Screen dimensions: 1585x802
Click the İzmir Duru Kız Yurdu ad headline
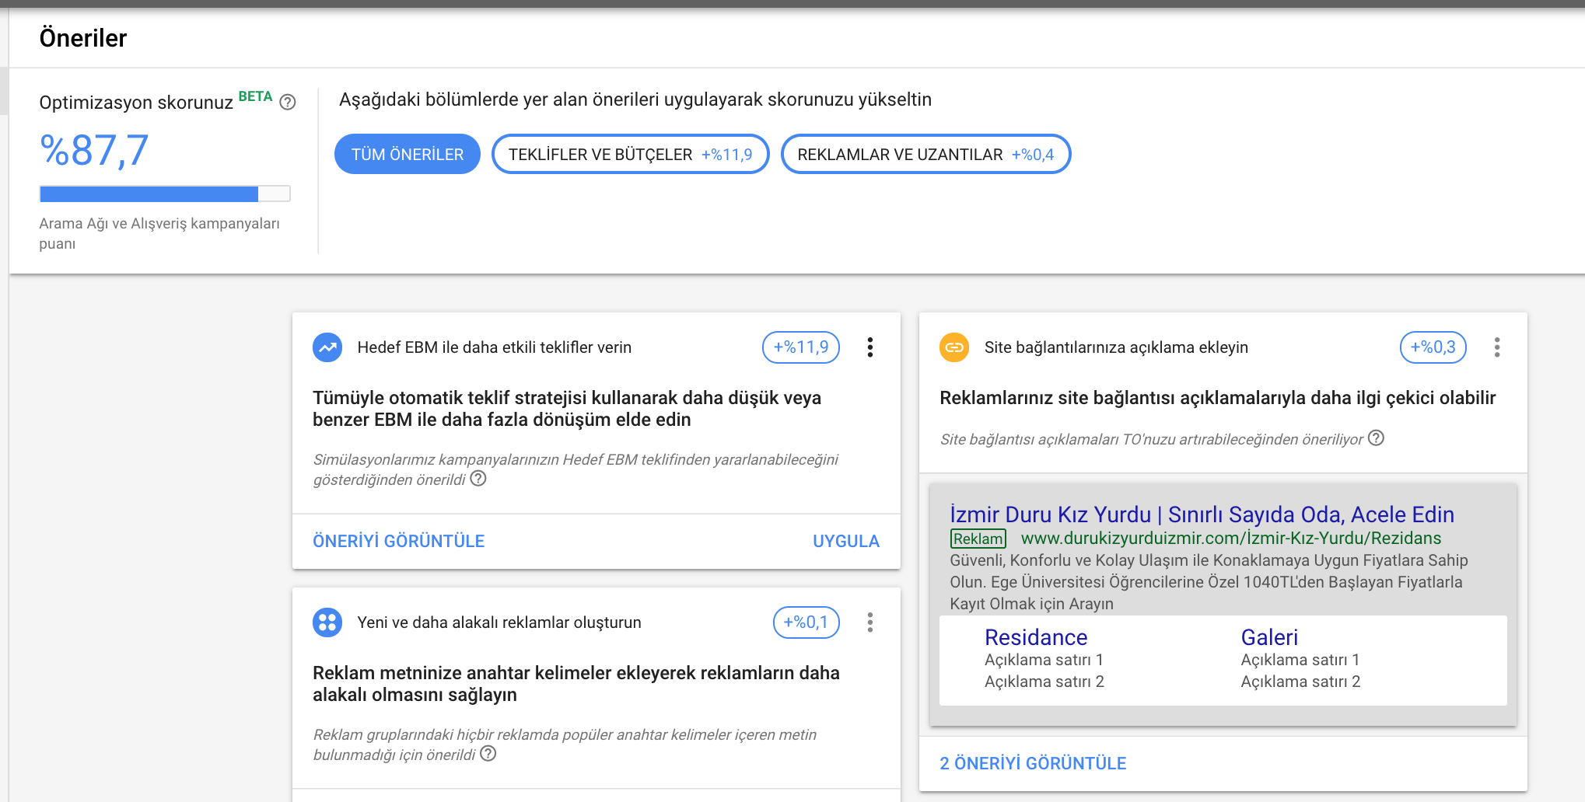(1202, 514)
